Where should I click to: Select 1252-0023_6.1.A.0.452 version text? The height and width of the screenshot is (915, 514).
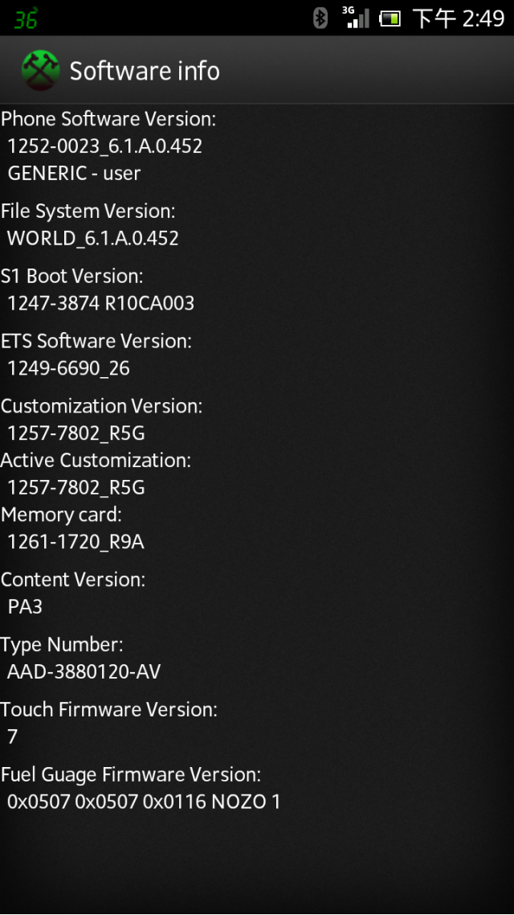click(105, 146)
